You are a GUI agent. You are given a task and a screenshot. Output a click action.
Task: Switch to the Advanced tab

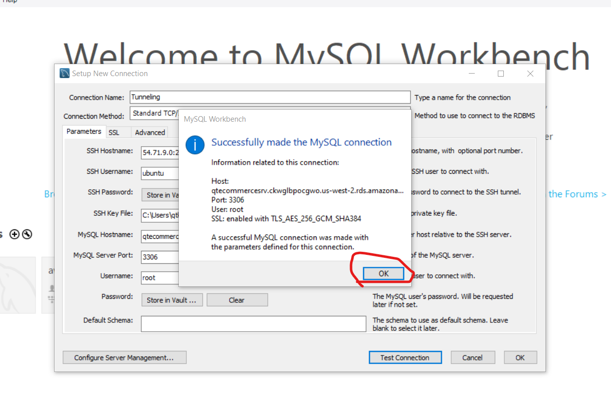(x=150, y=133)
